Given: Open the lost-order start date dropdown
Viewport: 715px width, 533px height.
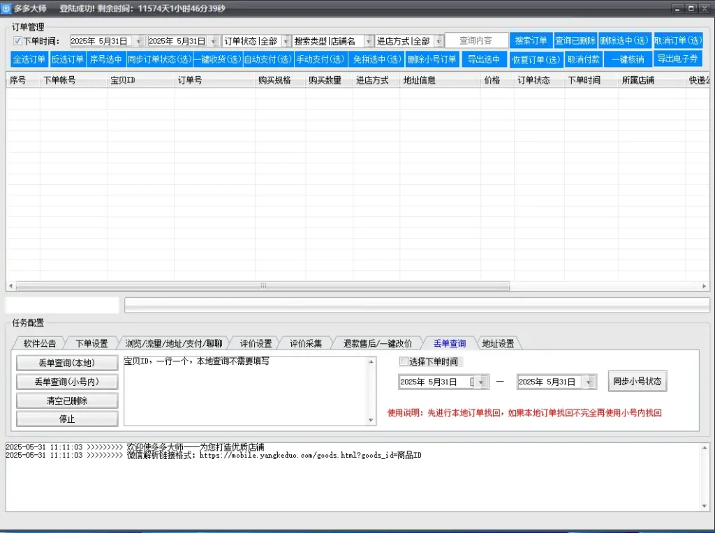Looking at the screenshot, I should (482, 382).
